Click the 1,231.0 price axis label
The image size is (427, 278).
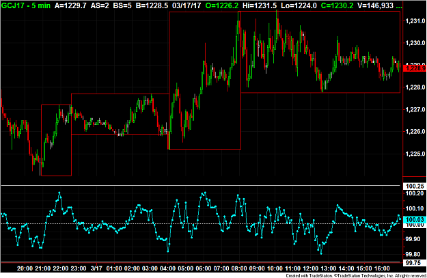[415, 21]
